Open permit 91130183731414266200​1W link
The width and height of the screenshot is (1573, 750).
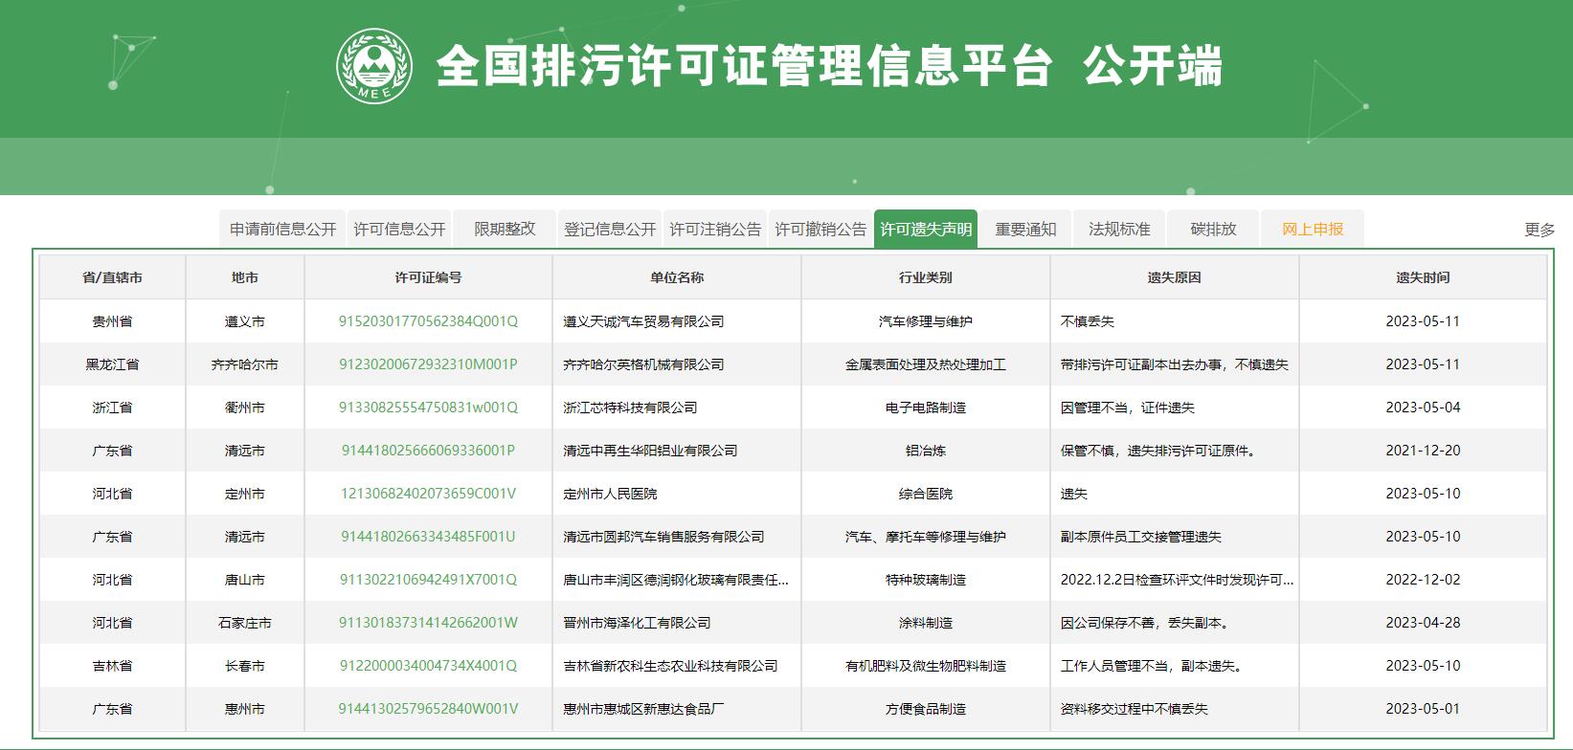[428, 623]
